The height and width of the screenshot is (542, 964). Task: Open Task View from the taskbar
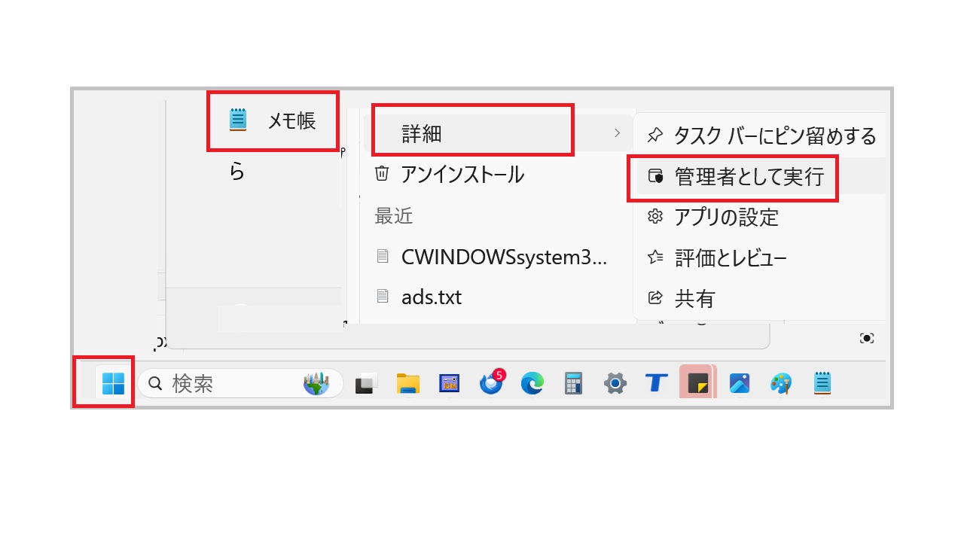367,384
